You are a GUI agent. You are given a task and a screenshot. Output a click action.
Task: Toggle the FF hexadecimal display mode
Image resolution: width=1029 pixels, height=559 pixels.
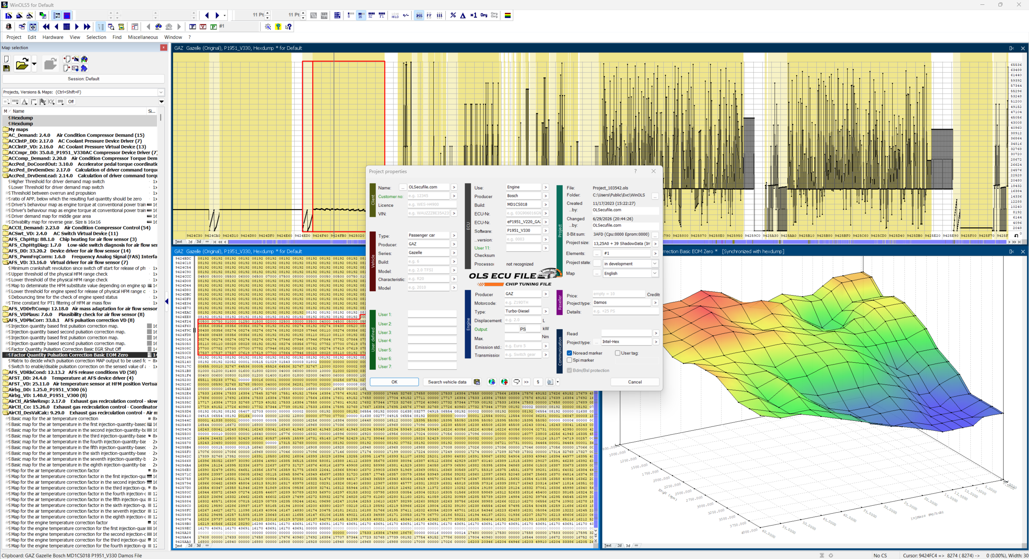(429, 15)
